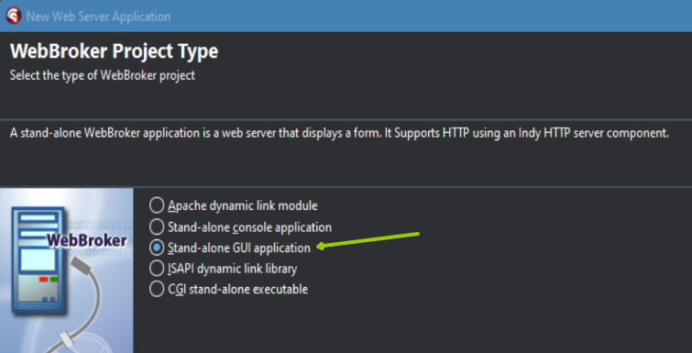Click the 'New Web Server Application' window title
The height and width of the screenshot is (353, 692).
coord(98,17)
